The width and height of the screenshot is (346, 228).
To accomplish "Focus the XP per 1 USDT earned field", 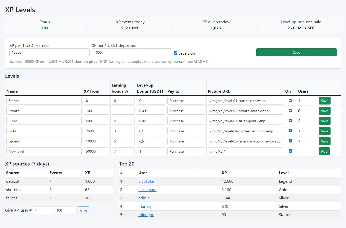I will point(49,52).
